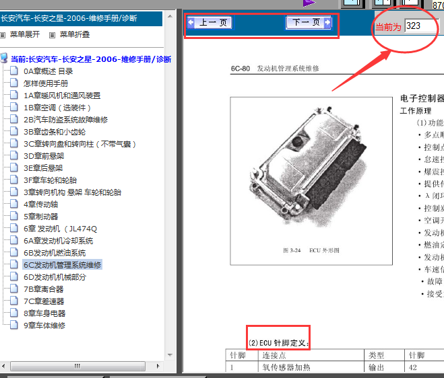The image size is (444, 378).
Task: Click the panel title 长安汽车-长安之星-2006-维修手册/诊断
Action: pyautogui.click(x=69, y=18)
